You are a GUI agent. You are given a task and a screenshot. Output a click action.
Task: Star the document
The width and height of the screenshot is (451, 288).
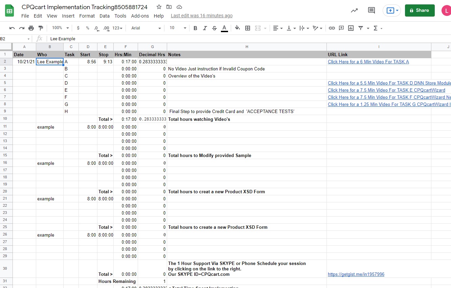point(159,7)
